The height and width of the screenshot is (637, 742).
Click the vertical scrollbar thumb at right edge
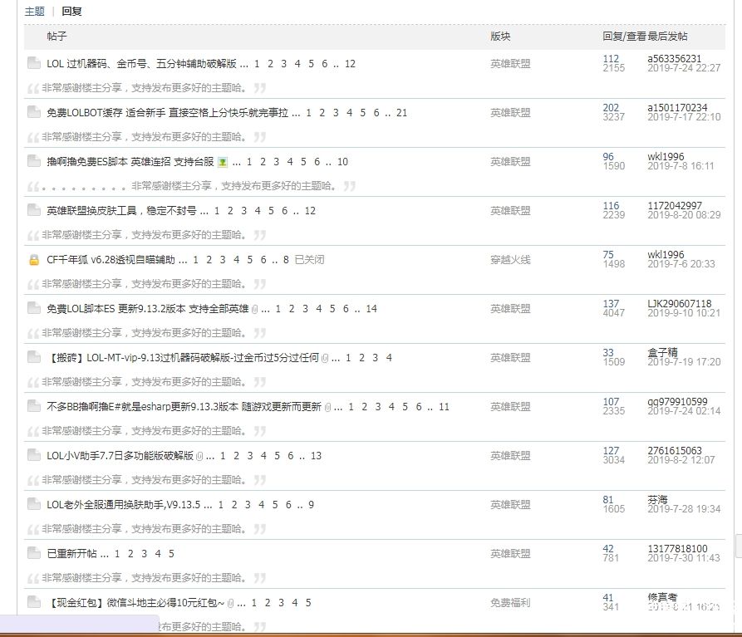pyautogui.click(x=738, y=545)
